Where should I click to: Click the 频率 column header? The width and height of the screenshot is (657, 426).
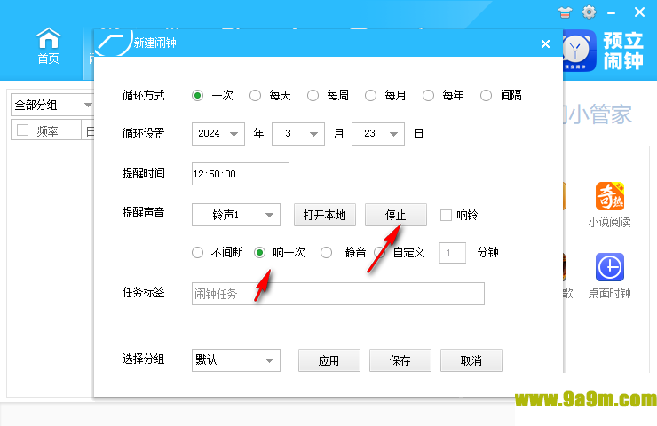pos(46,130)
